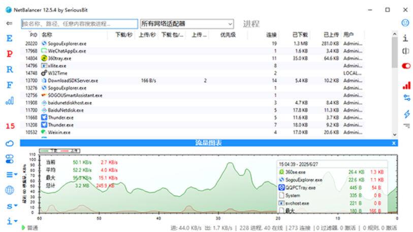Open the blue 'E' sidebar icon

click(x=9, y=39)
